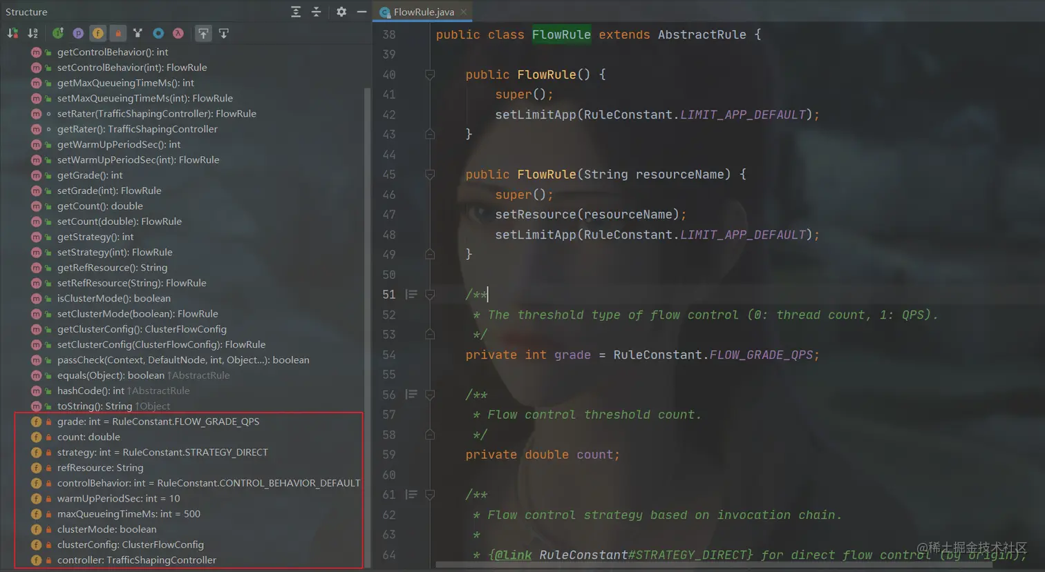
Task: Click Autoscroll from Source icon
Action: (224, 33)
